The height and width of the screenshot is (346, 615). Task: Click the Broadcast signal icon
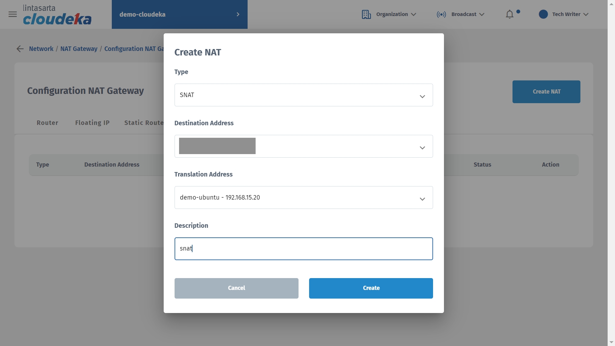click(x=441, y=14)
